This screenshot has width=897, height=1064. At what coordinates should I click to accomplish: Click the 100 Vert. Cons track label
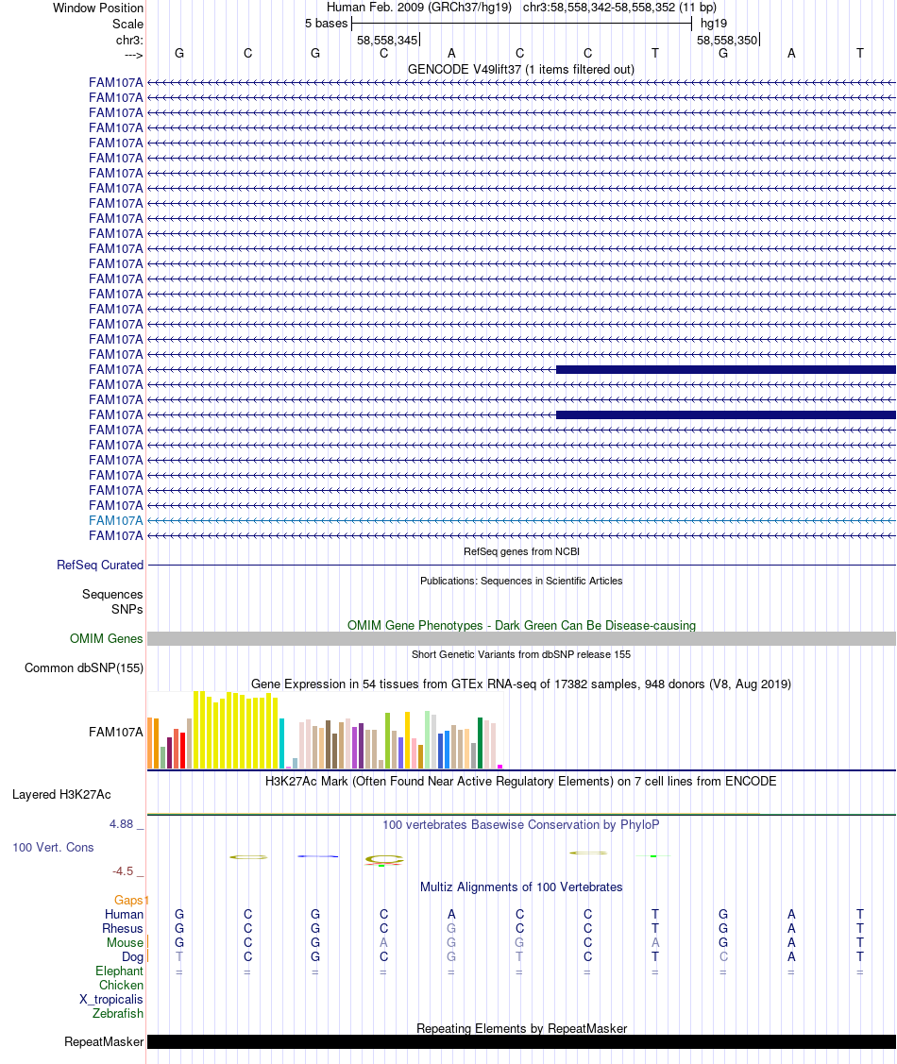[x=53, y=848]
